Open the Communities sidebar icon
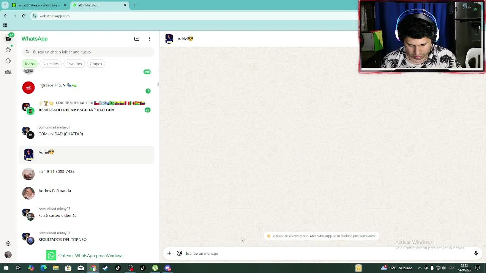The image size is (486, 273). coord(8,72)
